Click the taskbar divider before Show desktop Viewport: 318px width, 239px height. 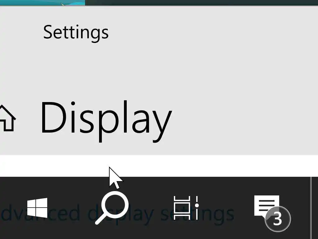(x=311, y=208)
